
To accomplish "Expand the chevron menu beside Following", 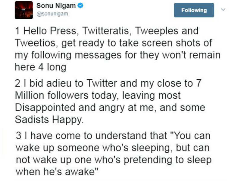I will tap(223, 10).
